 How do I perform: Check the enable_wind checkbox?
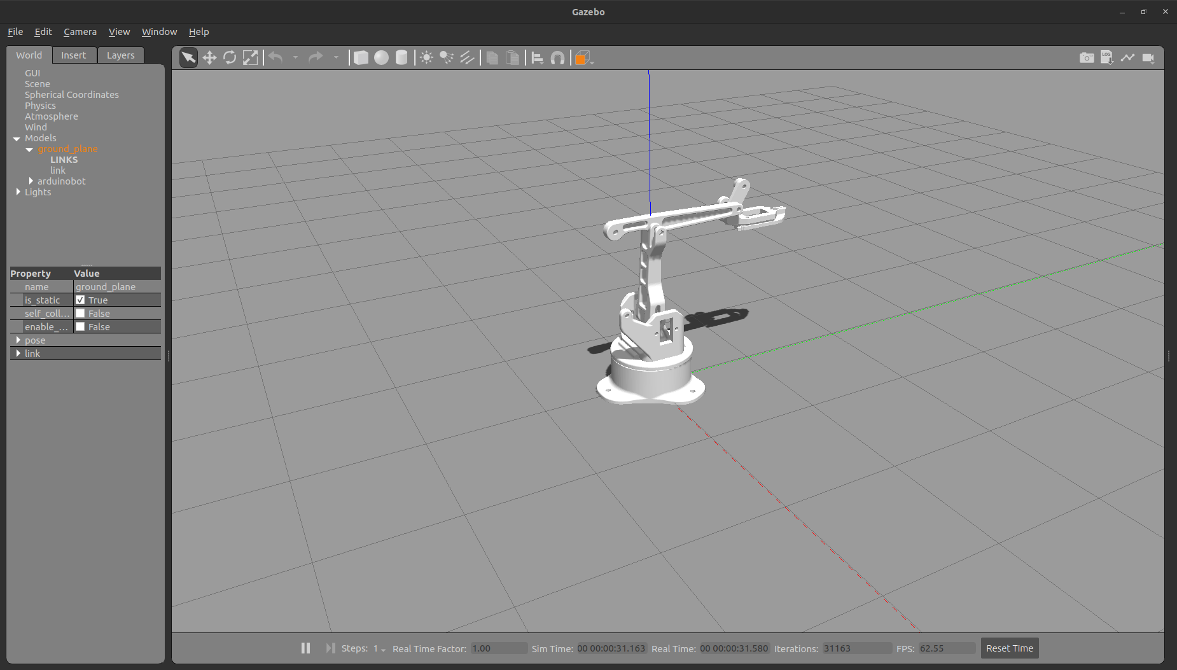81,326
